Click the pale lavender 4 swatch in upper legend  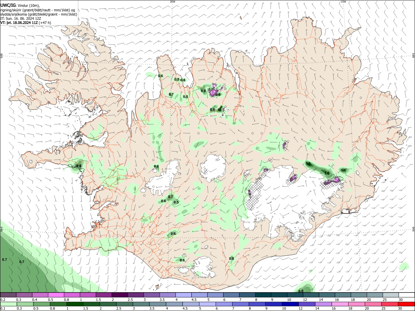[184, 295]
